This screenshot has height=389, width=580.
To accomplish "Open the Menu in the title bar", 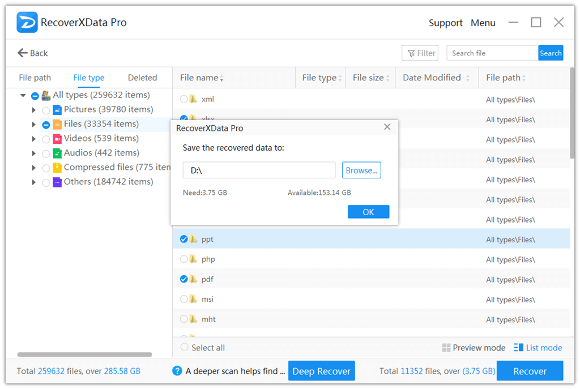I will click(x=483, y=23).
